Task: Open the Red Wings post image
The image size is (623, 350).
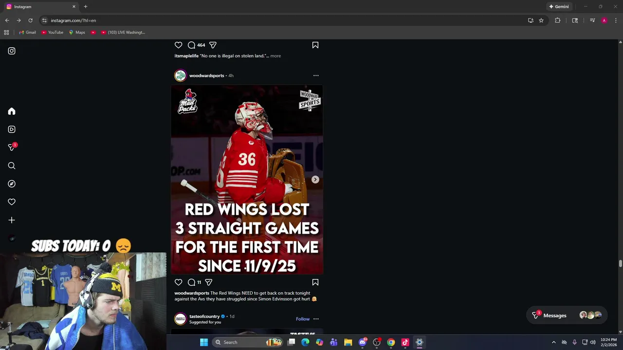Action: (247, 180)
